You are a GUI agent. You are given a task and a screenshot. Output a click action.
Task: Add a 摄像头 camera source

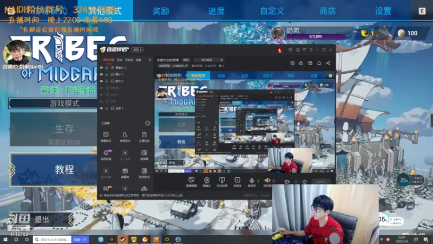(207, 182)
